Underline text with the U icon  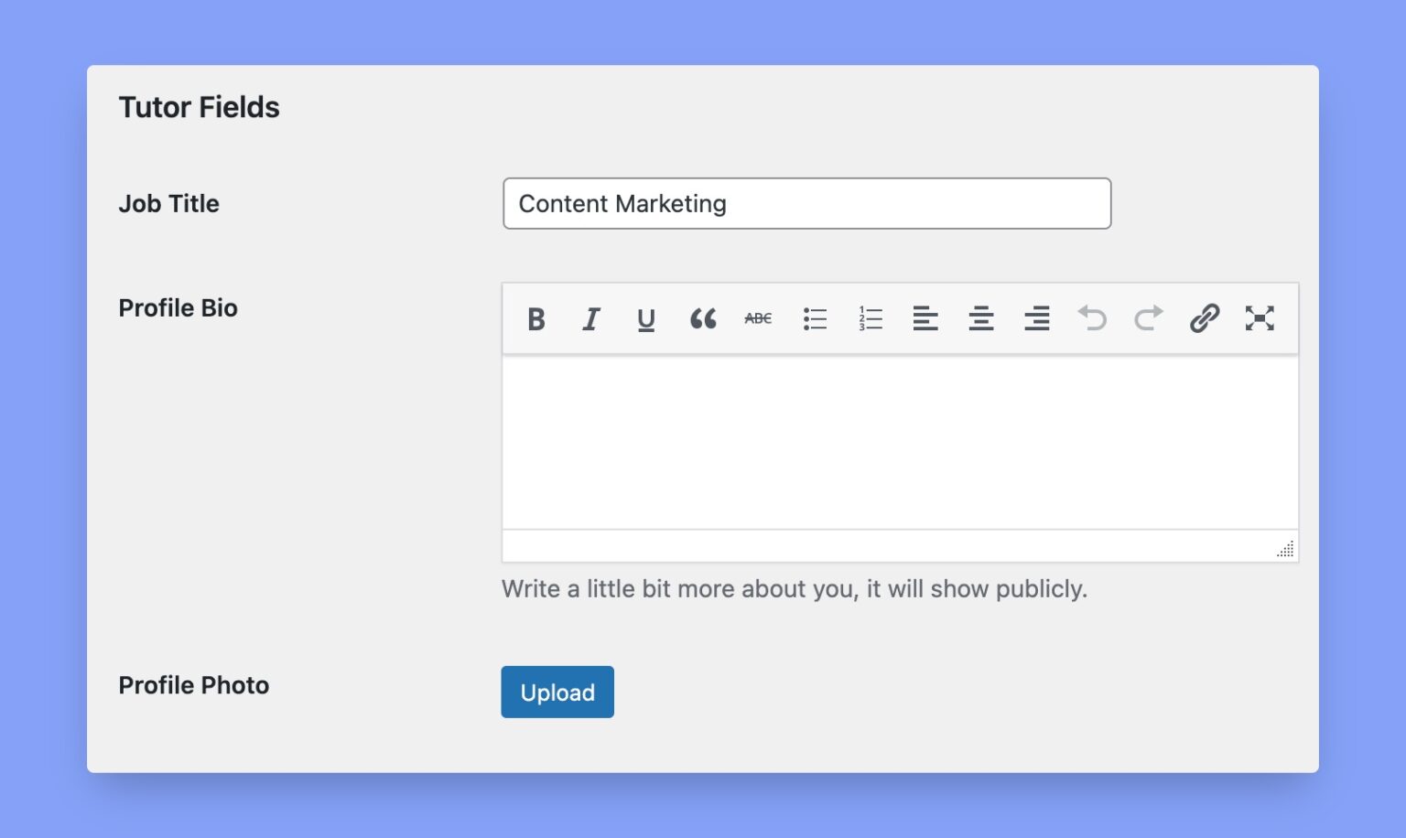646,318
